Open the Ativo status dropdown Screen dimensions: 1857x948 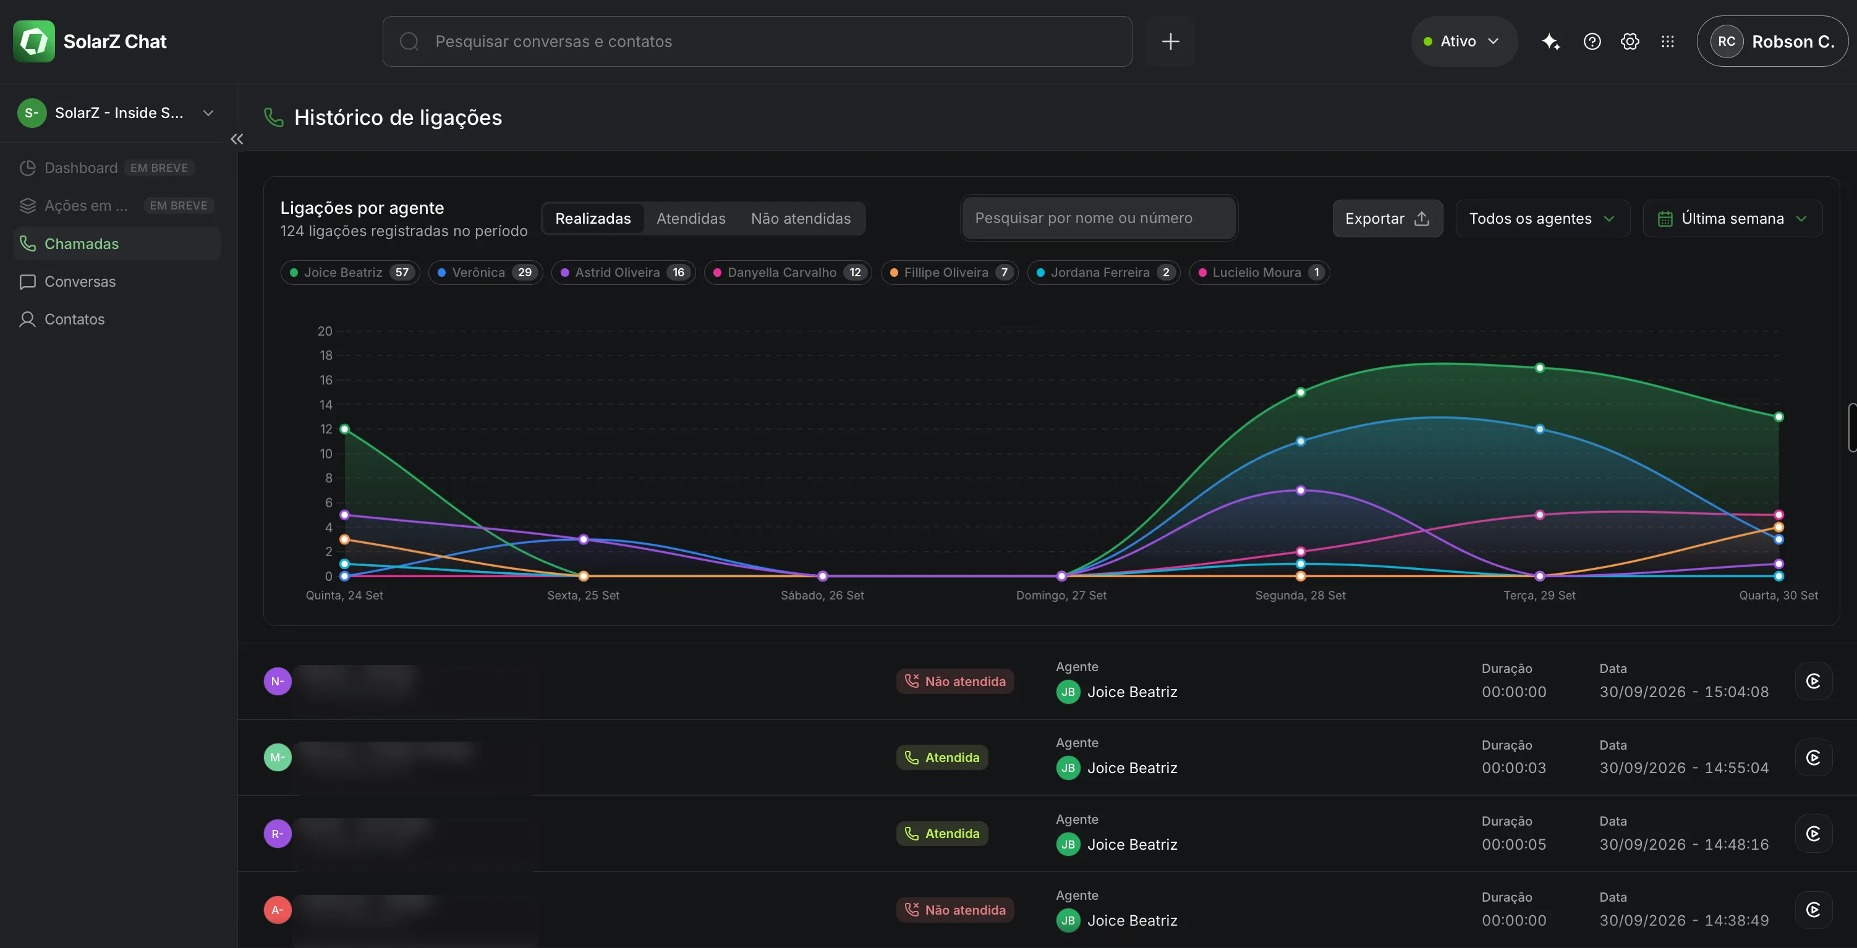(1464, 42)
